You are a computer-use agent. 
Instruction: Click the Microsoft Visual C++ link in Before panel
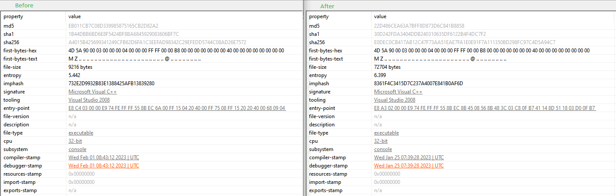(92, 92)
